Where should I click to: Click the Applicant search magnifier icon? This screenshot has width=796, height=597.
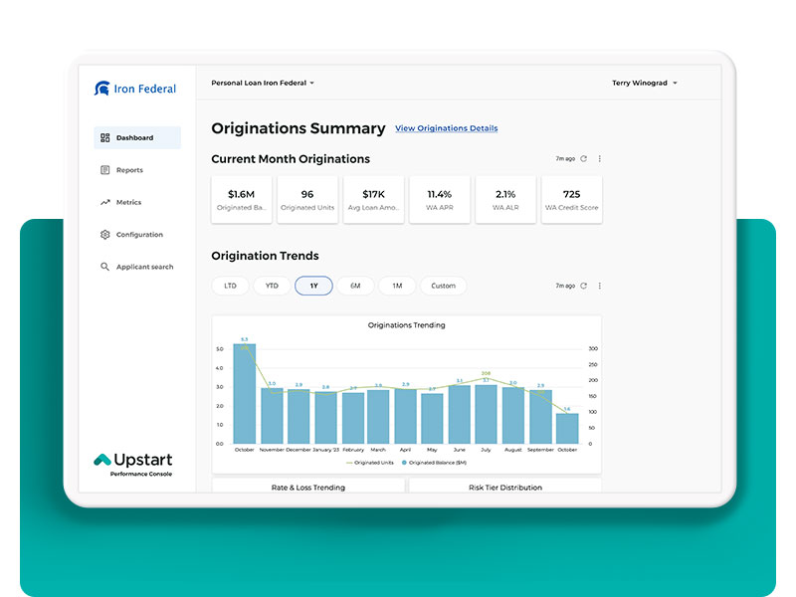pyautogui.click(x=105, y=267)
